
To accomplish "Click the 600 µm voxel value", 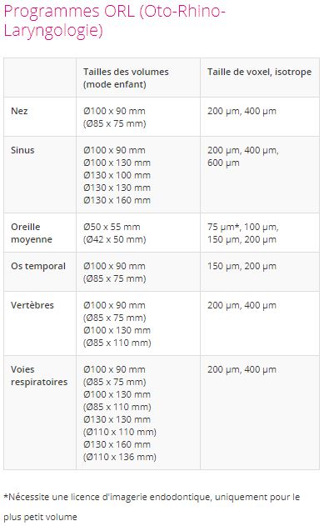I will (x=223, y=163).
